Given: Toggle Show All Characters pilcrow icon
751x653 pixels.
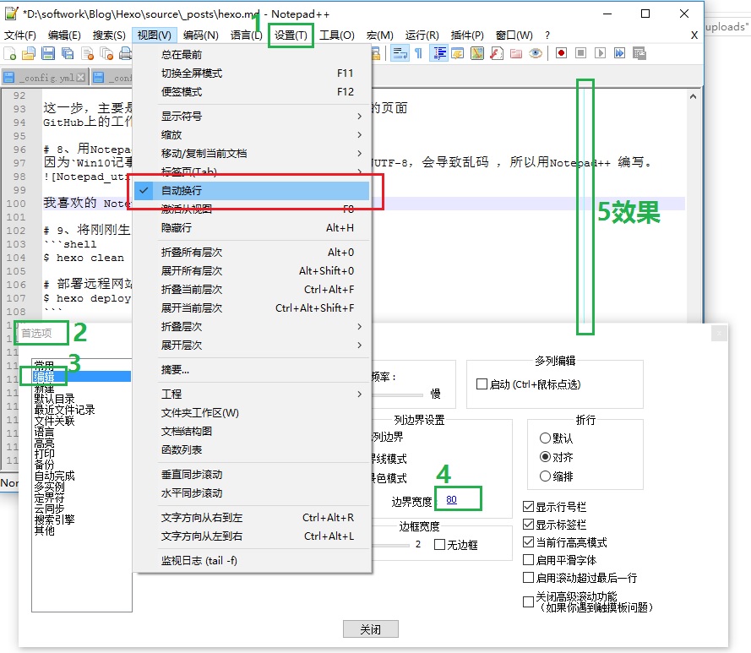Looking at the screenshot, I should (x=419, y=52).
